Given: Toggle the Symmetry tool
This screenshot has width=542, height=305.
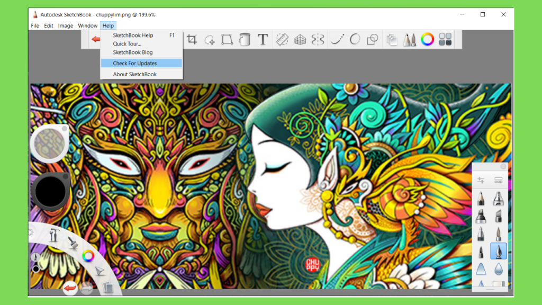Looking at the screenshot, I should 318,39.
